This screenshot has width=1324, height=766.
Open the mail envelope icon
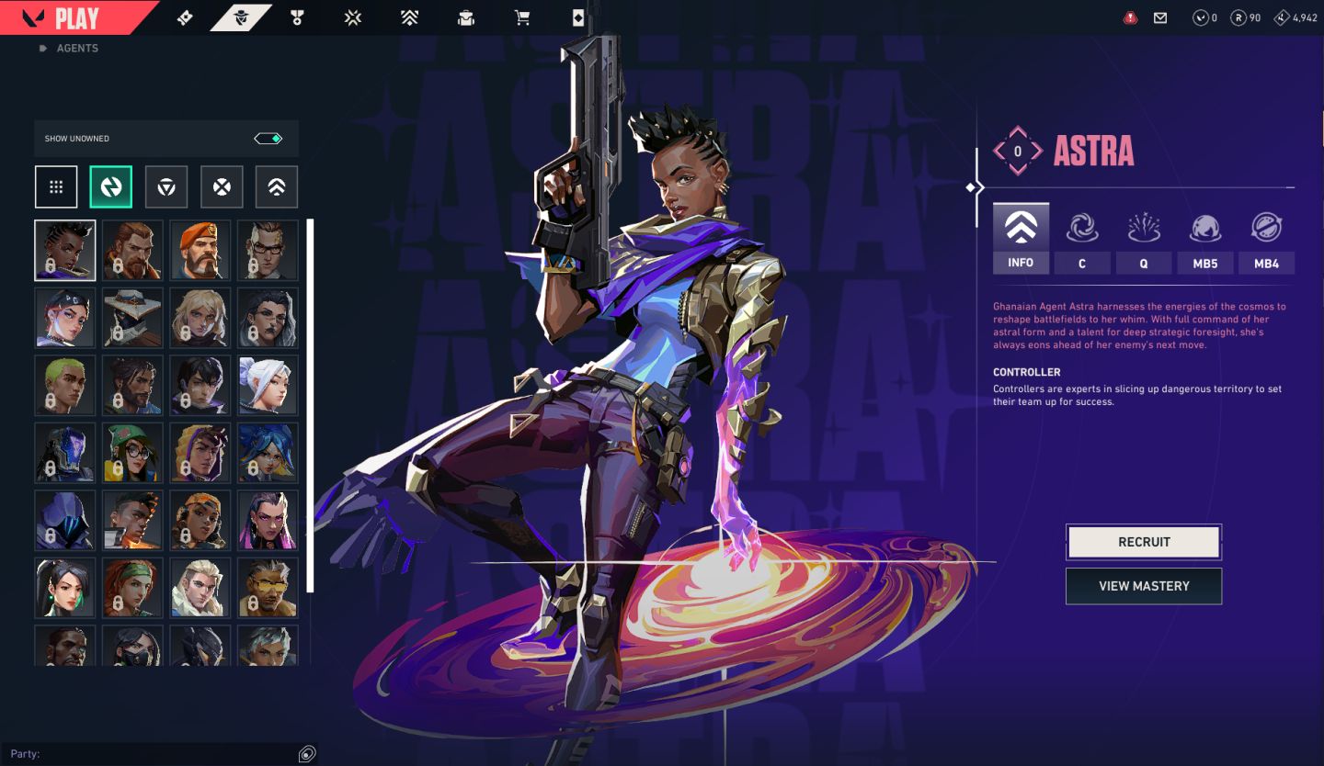coord(1160,17)
